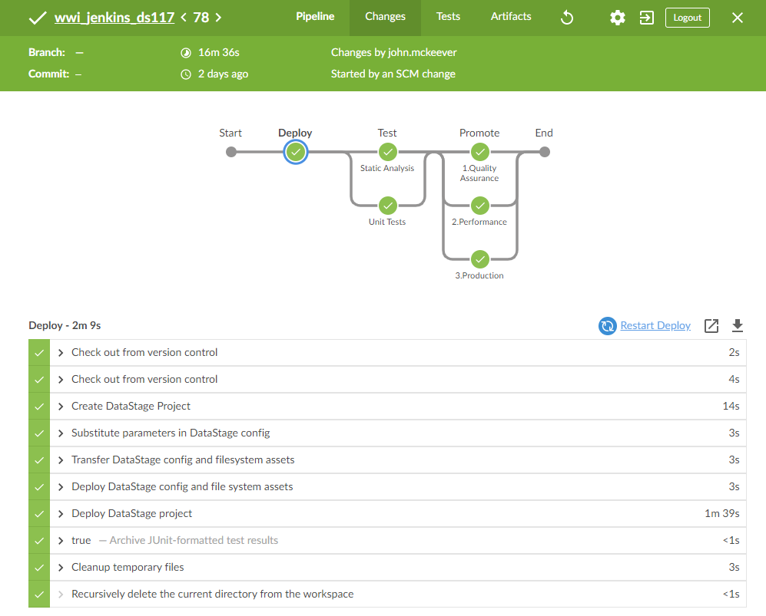Viewport: 766px width, 616px height.
Task: Select the 2.Performance stage node
Action: point(479,206)
